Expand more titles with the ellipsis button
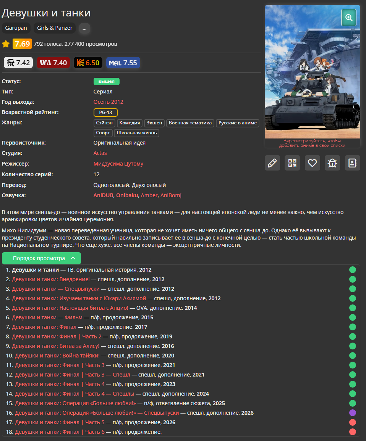366x441 pixels. click(84, 28)
